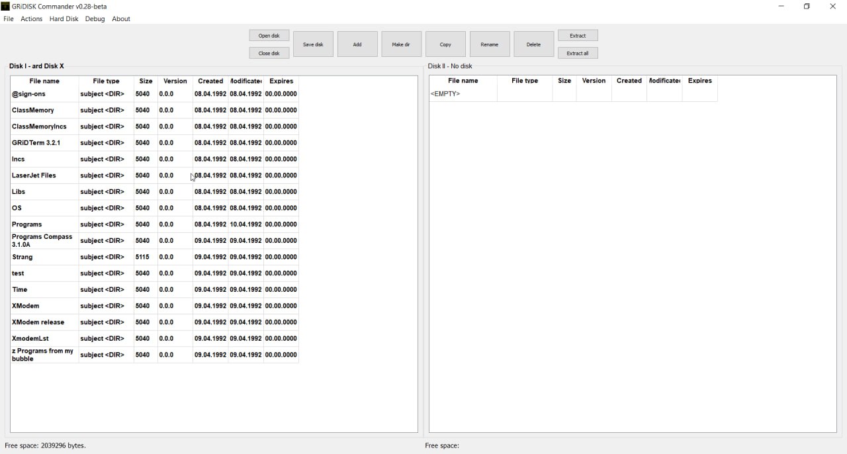This screenshot has height=454, width=847.
Task: Open the About menu
Action: click(x=121, y=19)
